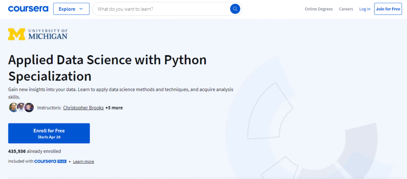Select the first instructor avatar photo
Viewport: 407px width, 179px height.
(13, 108)
